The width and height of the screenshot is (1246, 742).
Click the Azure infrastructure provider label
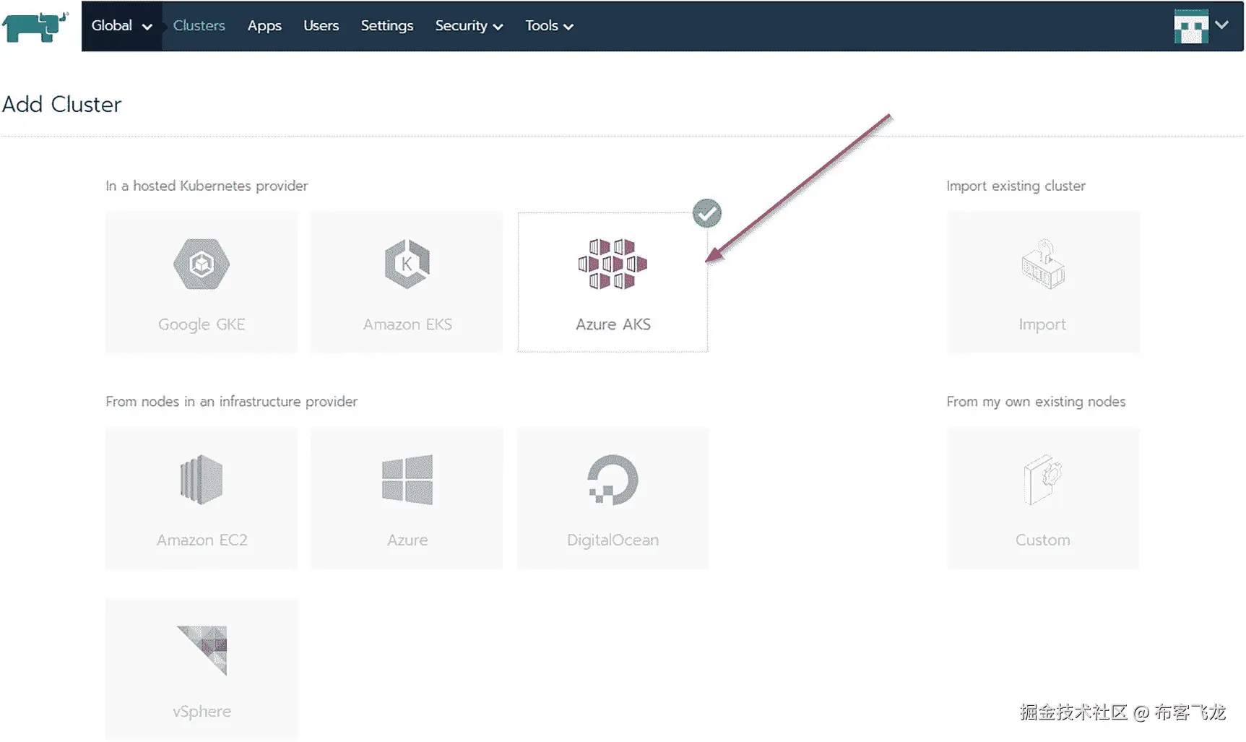[407, 540]
